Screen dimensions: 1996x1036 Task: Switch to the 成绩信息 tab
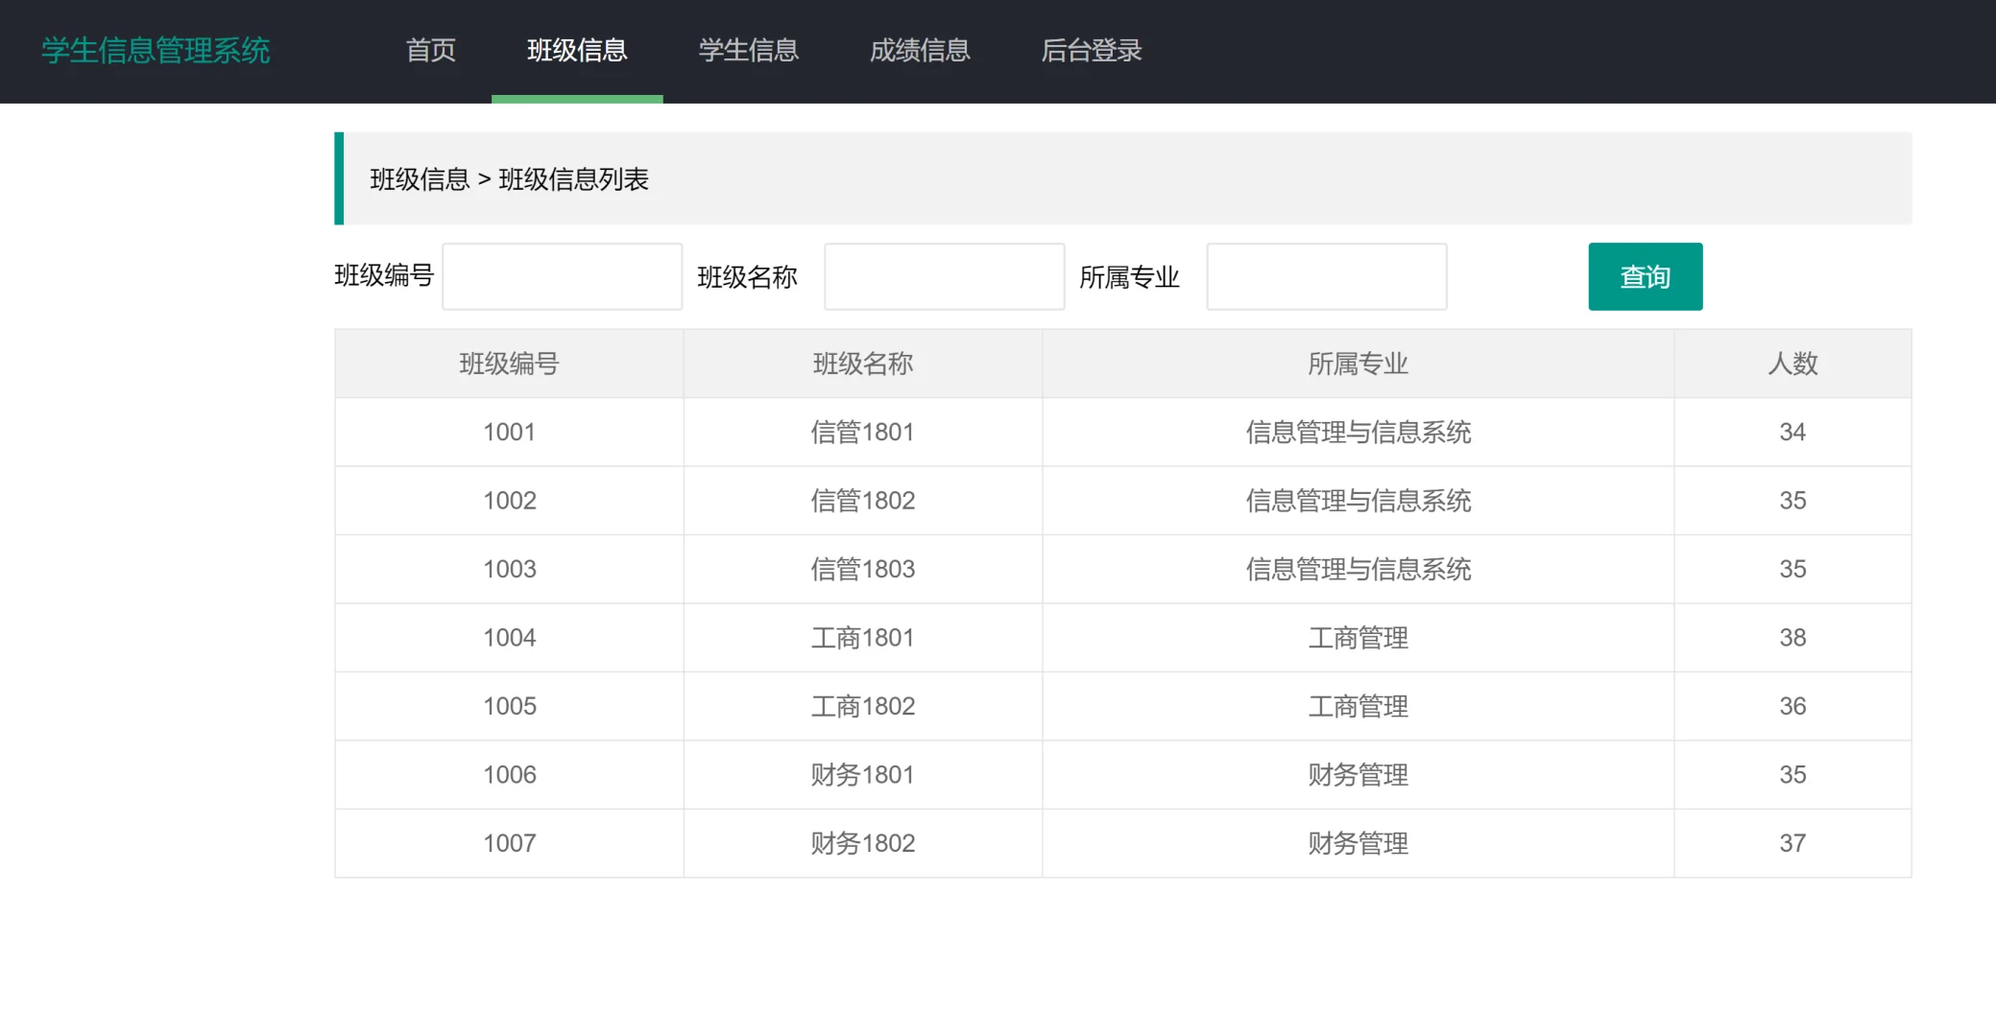[x=919, y=51]
